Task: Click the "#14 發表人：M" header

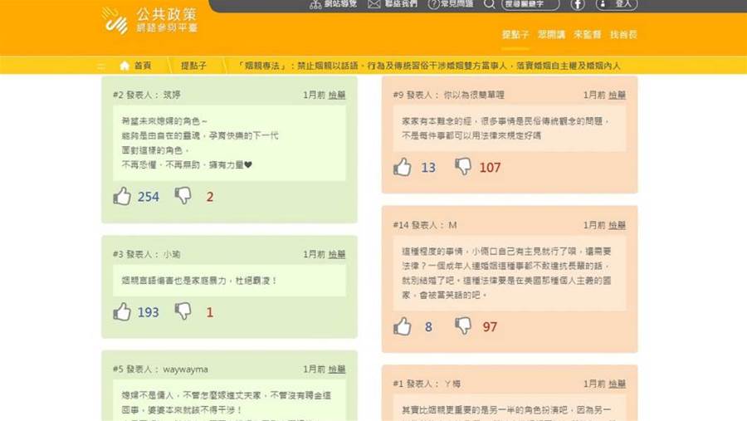Action: click(425, 225)
